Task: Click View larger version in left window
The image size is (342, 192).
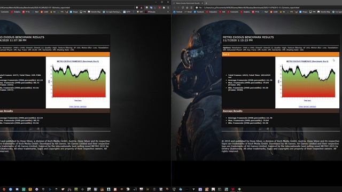Action: pyautogui.click(x=78, y=107)
